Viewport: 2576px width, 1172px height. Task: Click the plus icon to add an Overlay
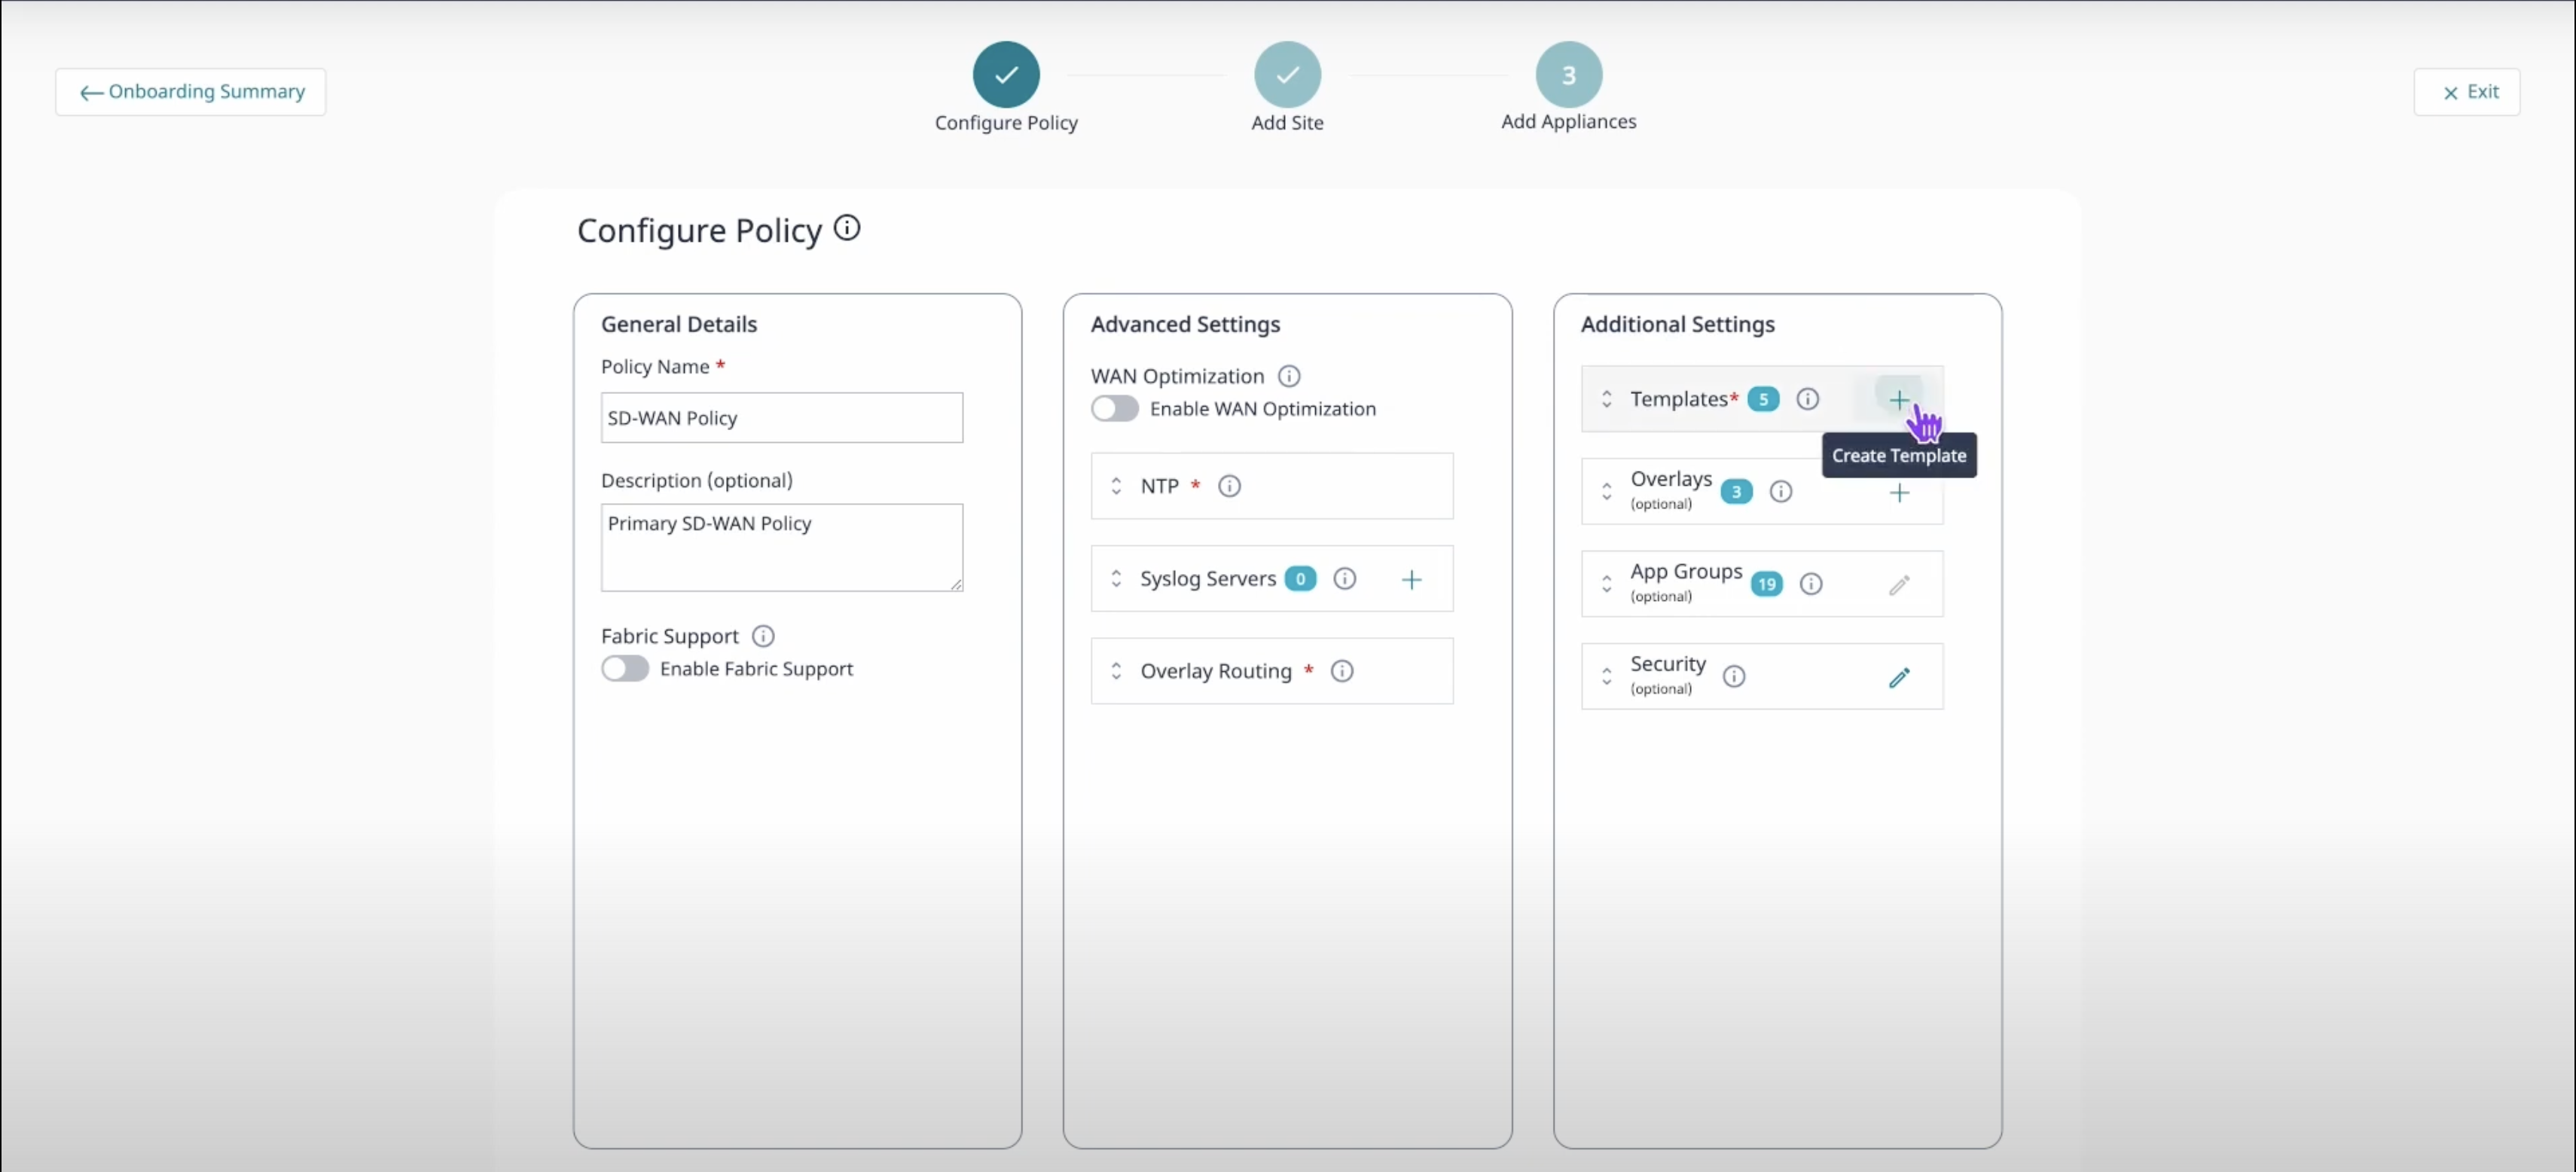[x=1899, y=492]
